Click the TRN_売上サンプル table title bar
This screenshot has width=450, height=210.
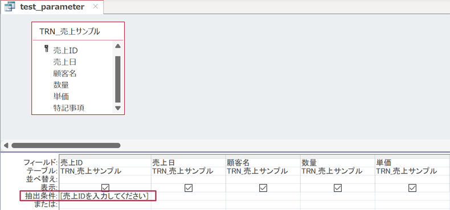pos(78,31)
